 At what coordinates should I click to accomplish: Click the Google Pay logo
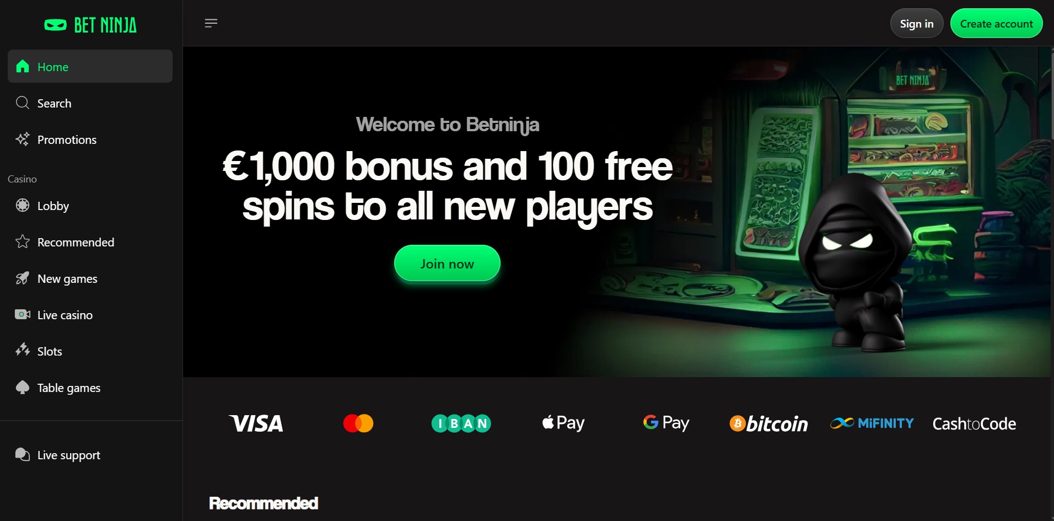point(666,423)
